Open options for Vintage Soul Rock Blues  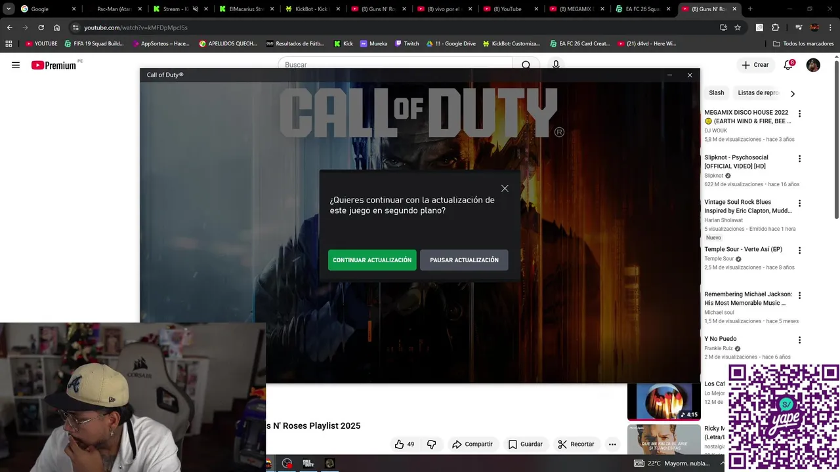[799, 203]
